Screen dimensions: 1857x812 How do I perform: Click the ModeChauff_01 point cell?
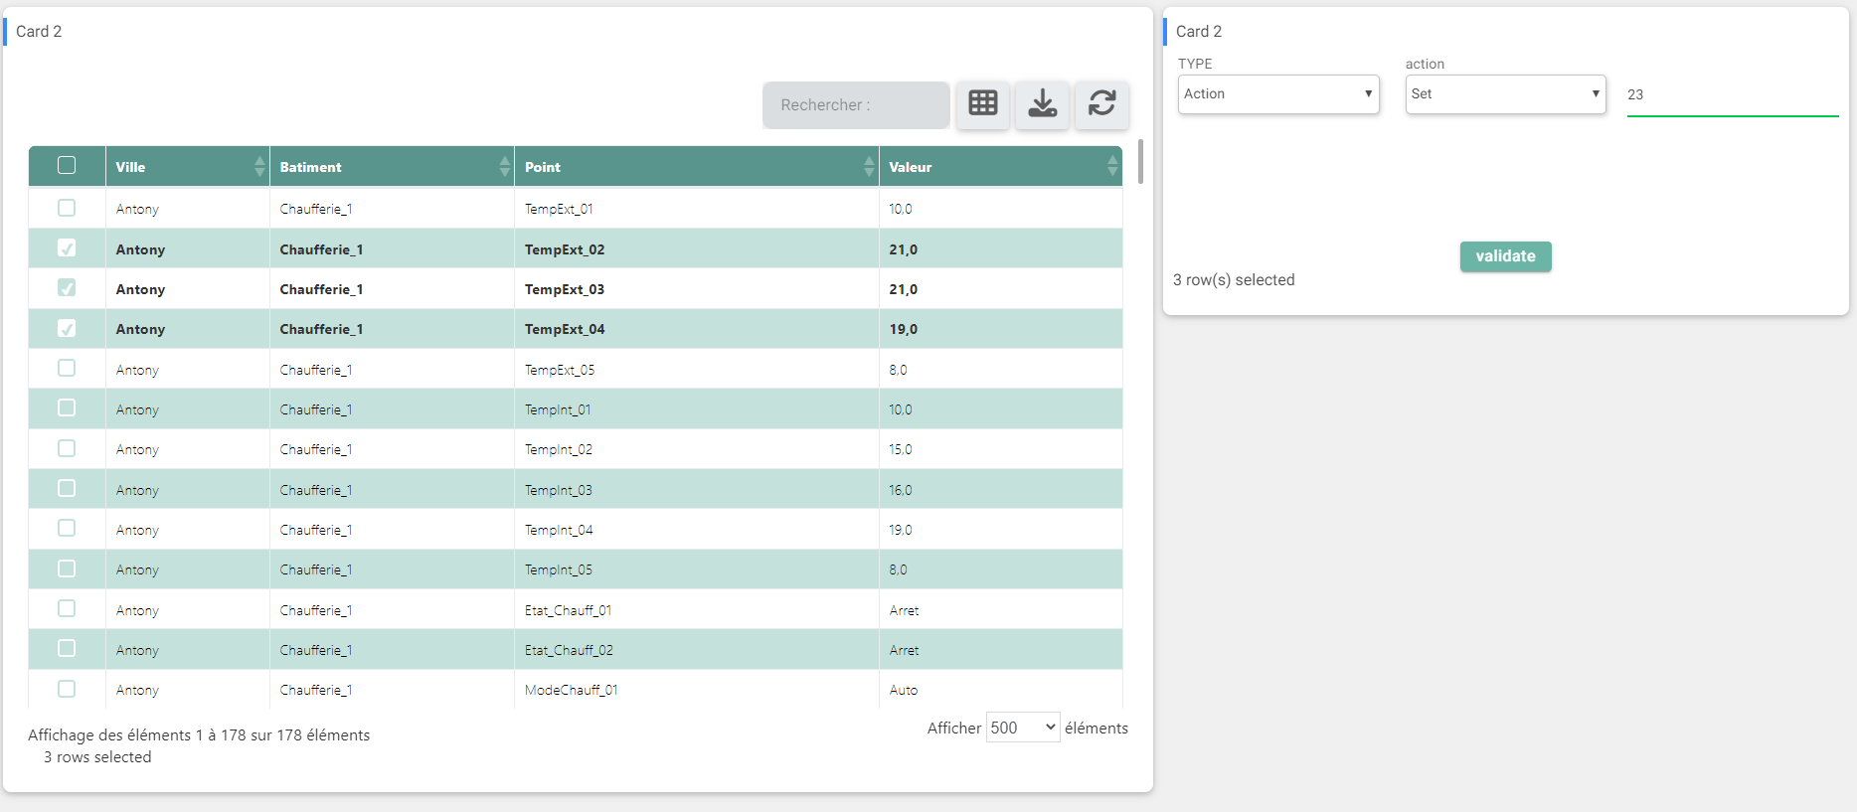click(x=572, y=690)
